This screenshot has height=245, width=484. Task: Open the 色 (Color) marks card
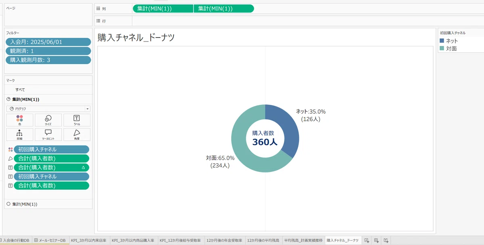coord(20,120)
